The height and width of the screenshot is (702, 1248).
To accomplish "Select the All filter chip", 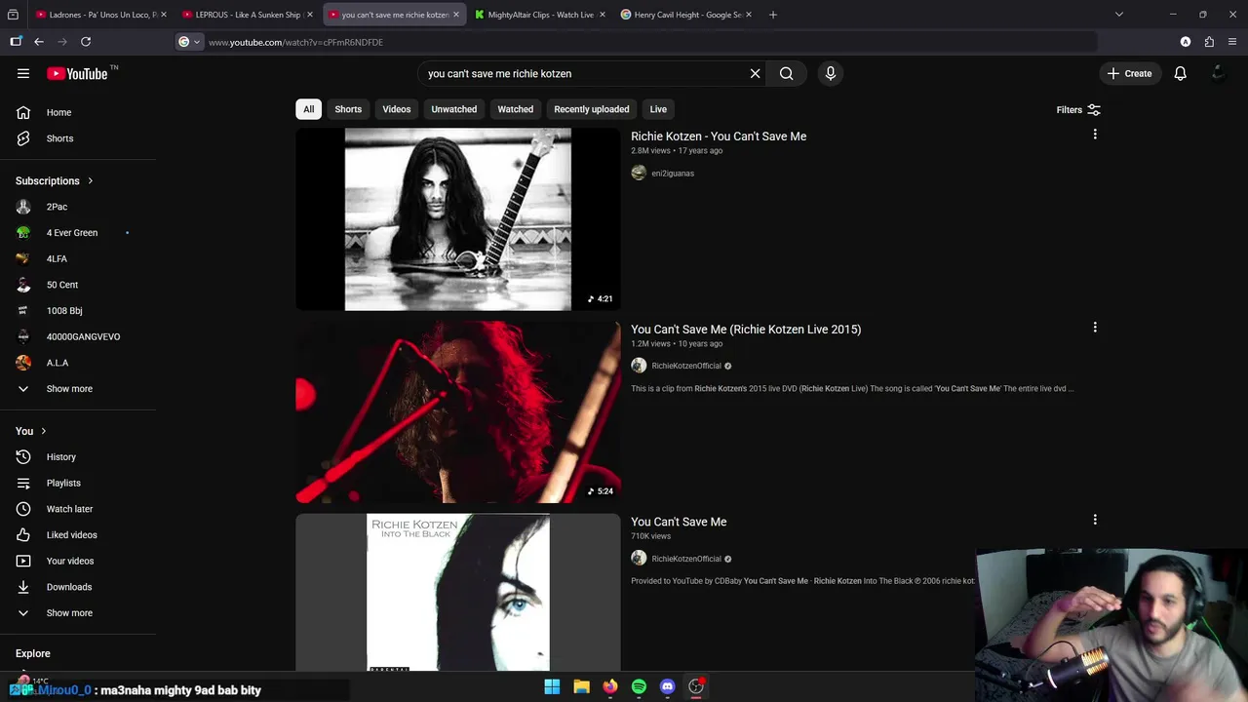I will [308, 109].
